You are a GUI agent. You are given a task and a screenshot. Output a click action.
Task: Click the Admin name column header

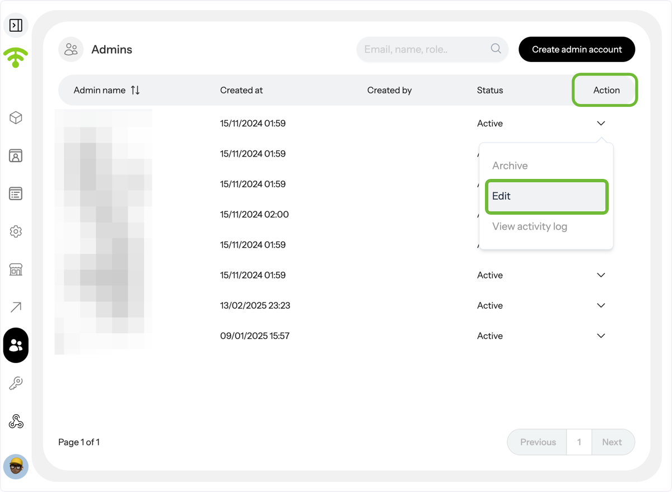[100, 90]
